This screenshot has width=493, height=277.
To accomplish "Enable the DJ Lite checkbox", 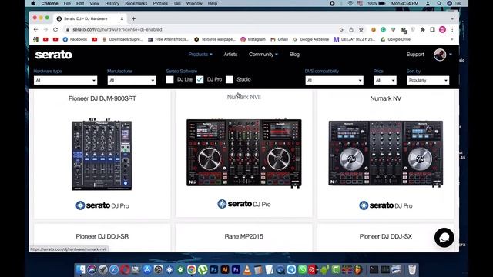I will tap(169, 80).
